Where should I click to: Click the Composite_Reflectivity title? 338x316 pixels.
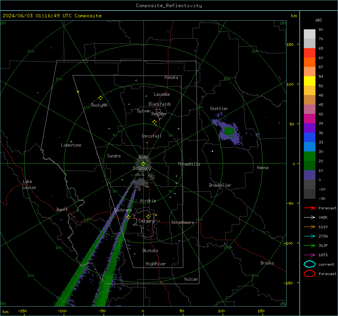click(169, 6)
